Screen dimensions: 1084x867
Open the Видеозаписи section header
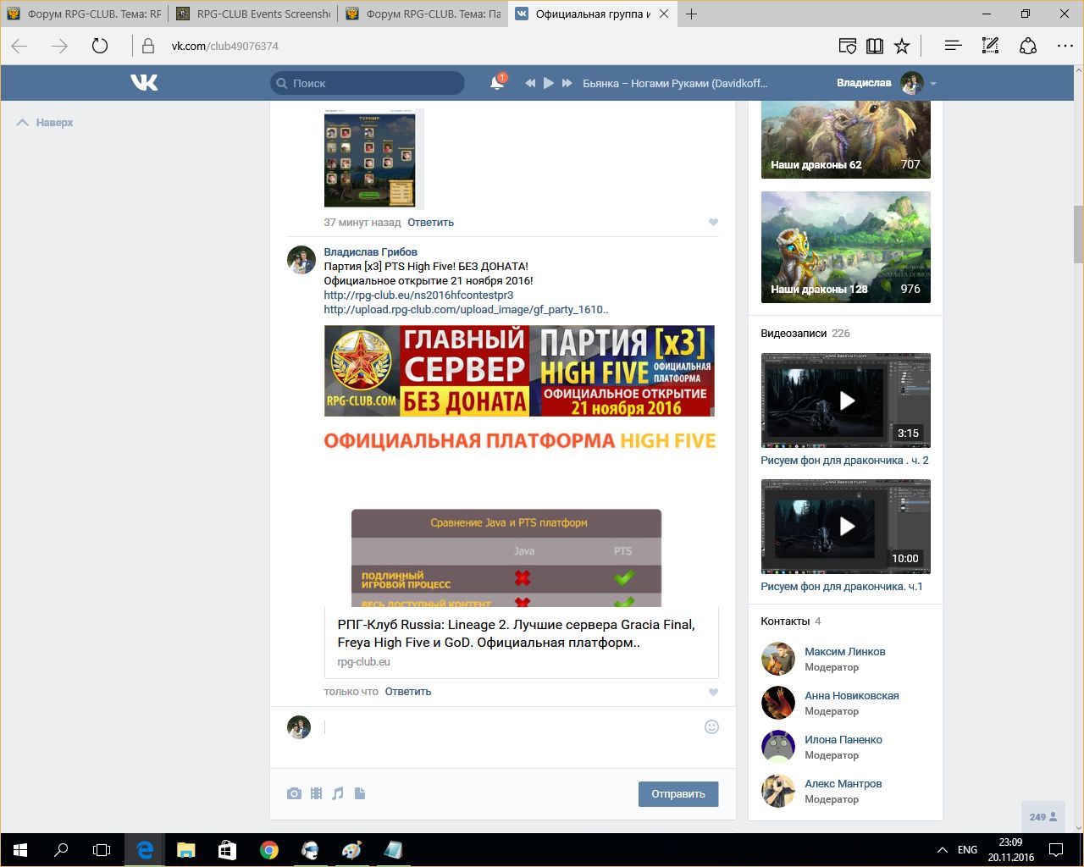(x=805, y=334)
